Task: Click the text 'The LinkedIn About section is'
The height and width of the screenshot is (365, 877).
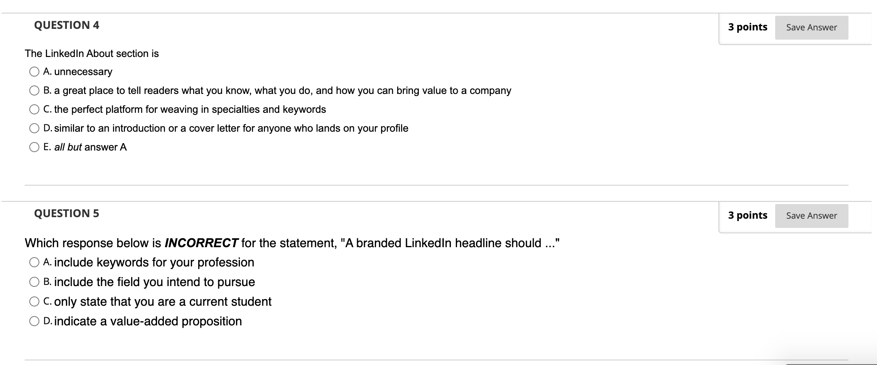Action: pos(92,54)
